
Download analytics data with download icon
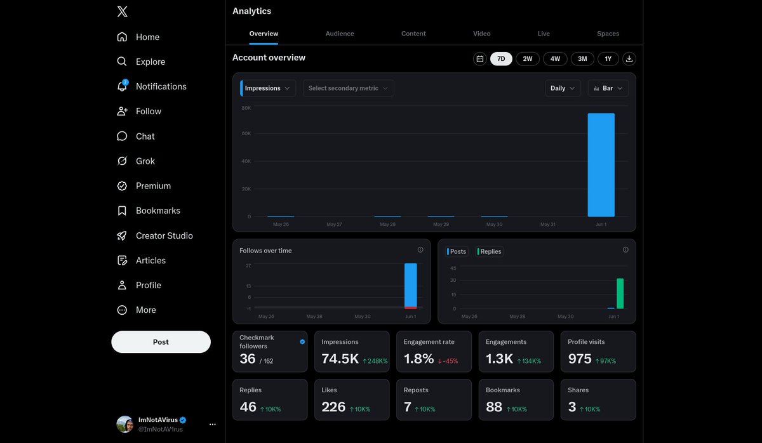pyautogui.click(x=629, y=59)
